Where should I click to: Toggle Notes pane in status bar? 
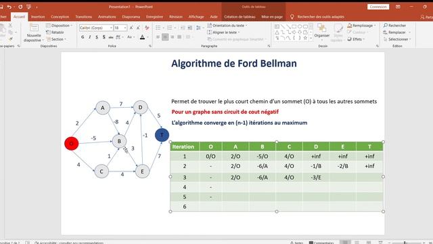(x=296, y=243)
